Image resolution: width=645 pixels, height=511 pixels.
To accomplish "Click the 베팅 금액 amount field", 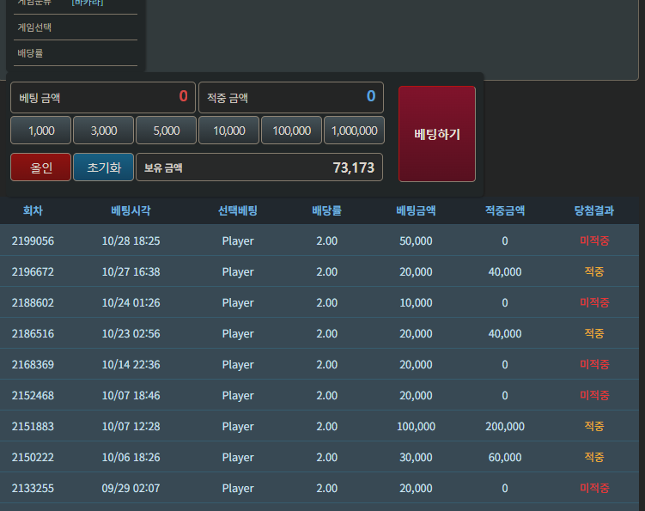I will [x=103, y=98].
